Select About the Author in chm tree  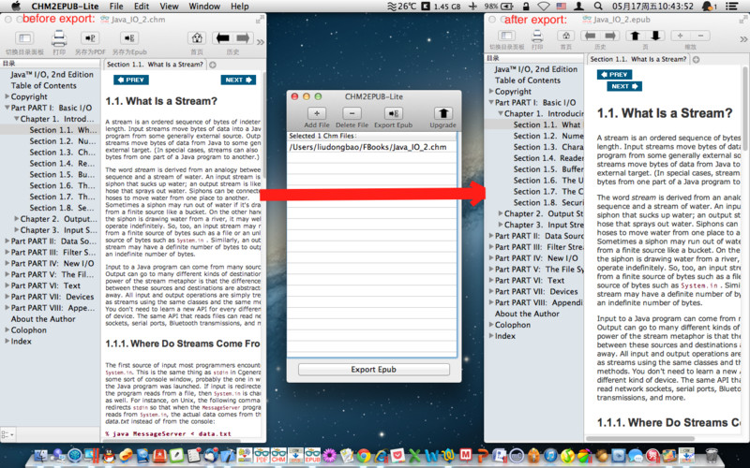tap(43, 319)
